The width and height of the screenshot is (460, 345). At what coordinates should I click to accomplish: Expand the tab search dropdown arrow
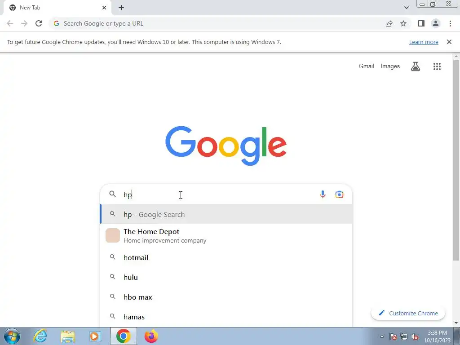406,8
